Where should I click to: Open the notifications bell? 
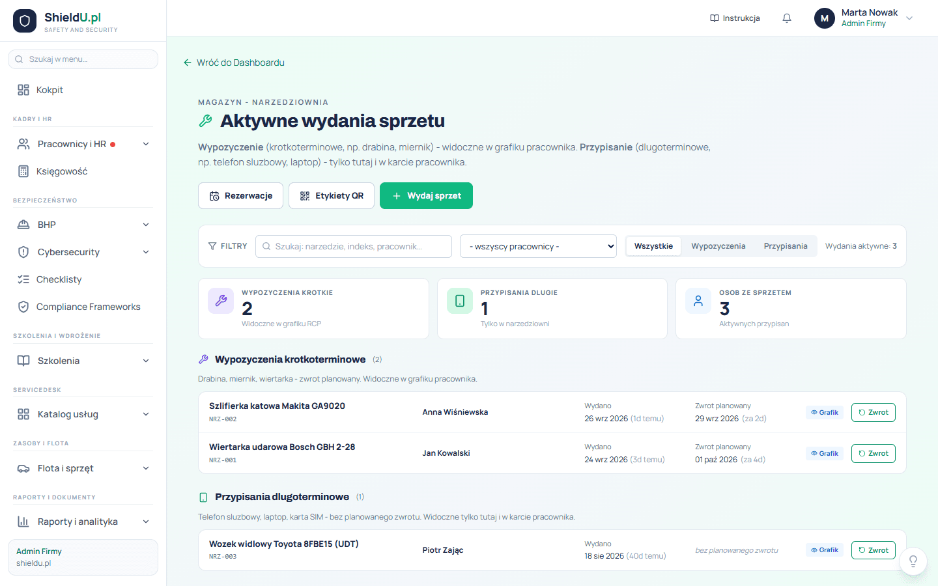[787, 18]
